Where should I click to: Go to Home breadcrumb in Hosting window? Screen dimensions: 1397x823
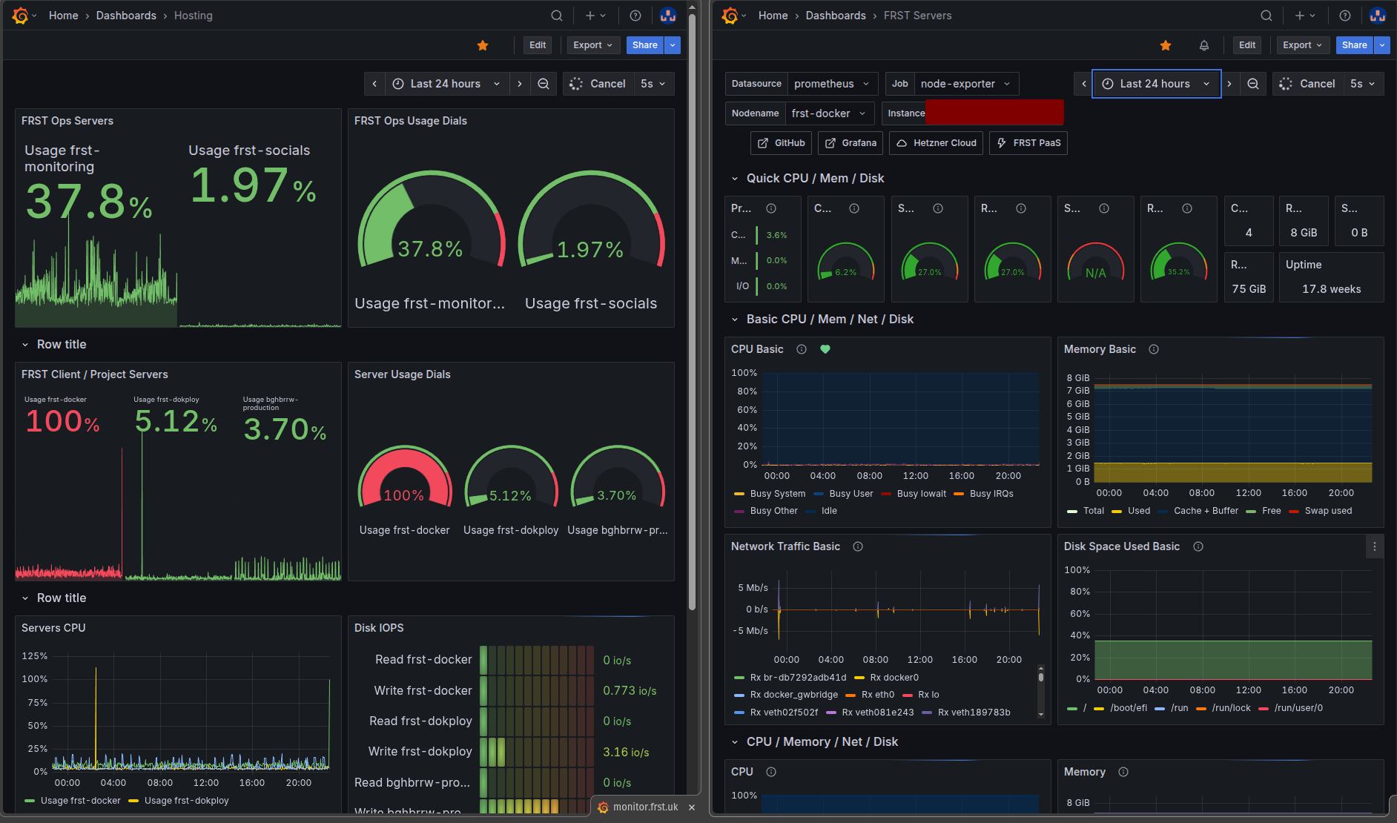pyautogui.click(x=64, y=16)
